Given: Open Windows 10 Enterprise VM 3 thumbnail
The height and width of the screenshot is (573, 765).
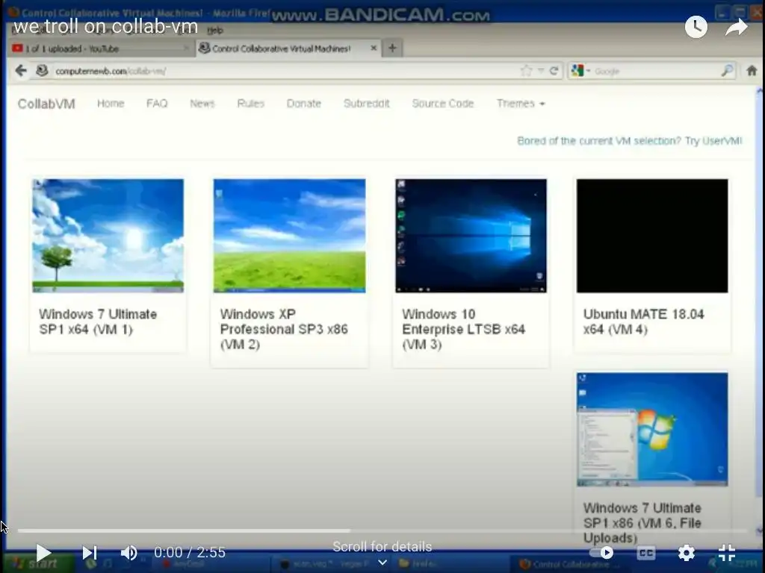Looking at the screenshot, I should click(x=471, y=236).
